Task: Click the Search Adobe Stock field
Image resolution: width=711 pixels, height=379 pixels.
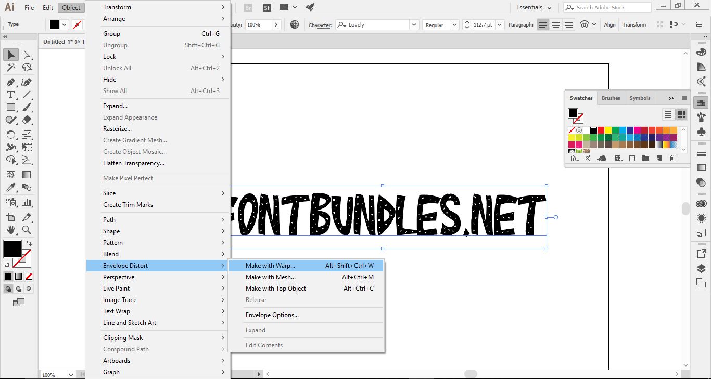Action: (x=607, y=7)
